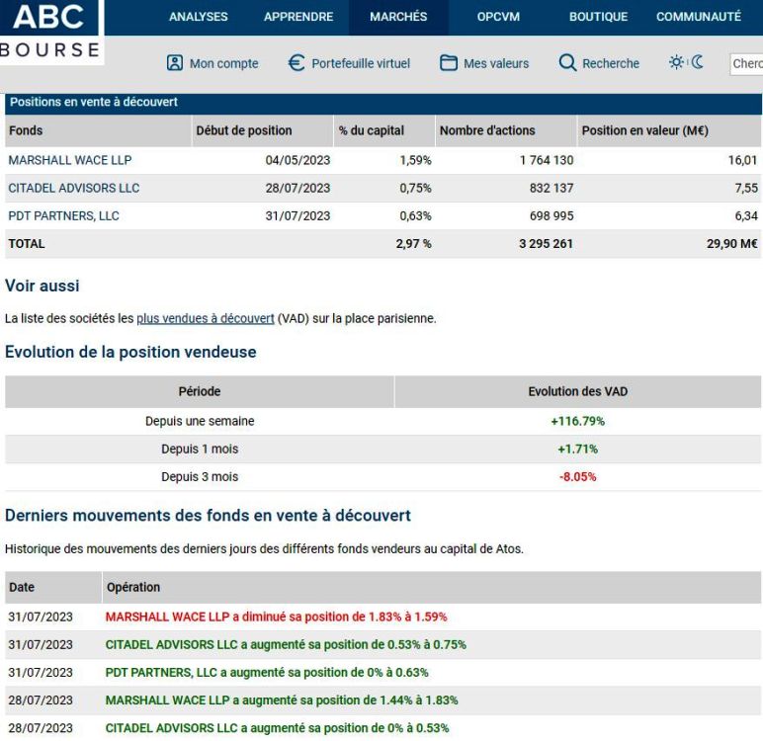Select Citadel 0% à 0.53% entry
This screenshot has height=741, width=763.
pos(277,728)
